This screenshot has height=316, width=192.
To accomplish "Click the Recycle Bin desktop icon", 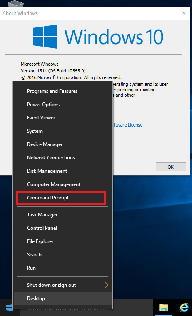I will [16, 3].
